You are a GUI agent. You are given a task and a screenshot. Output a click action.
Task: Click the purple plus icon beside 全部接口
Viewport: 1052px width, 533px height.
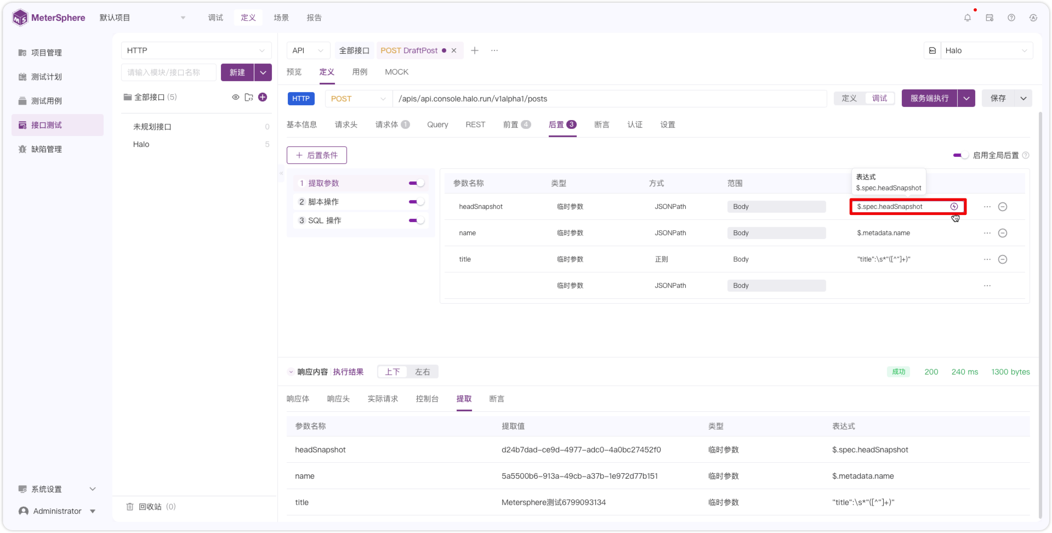[x=263, y=97]
